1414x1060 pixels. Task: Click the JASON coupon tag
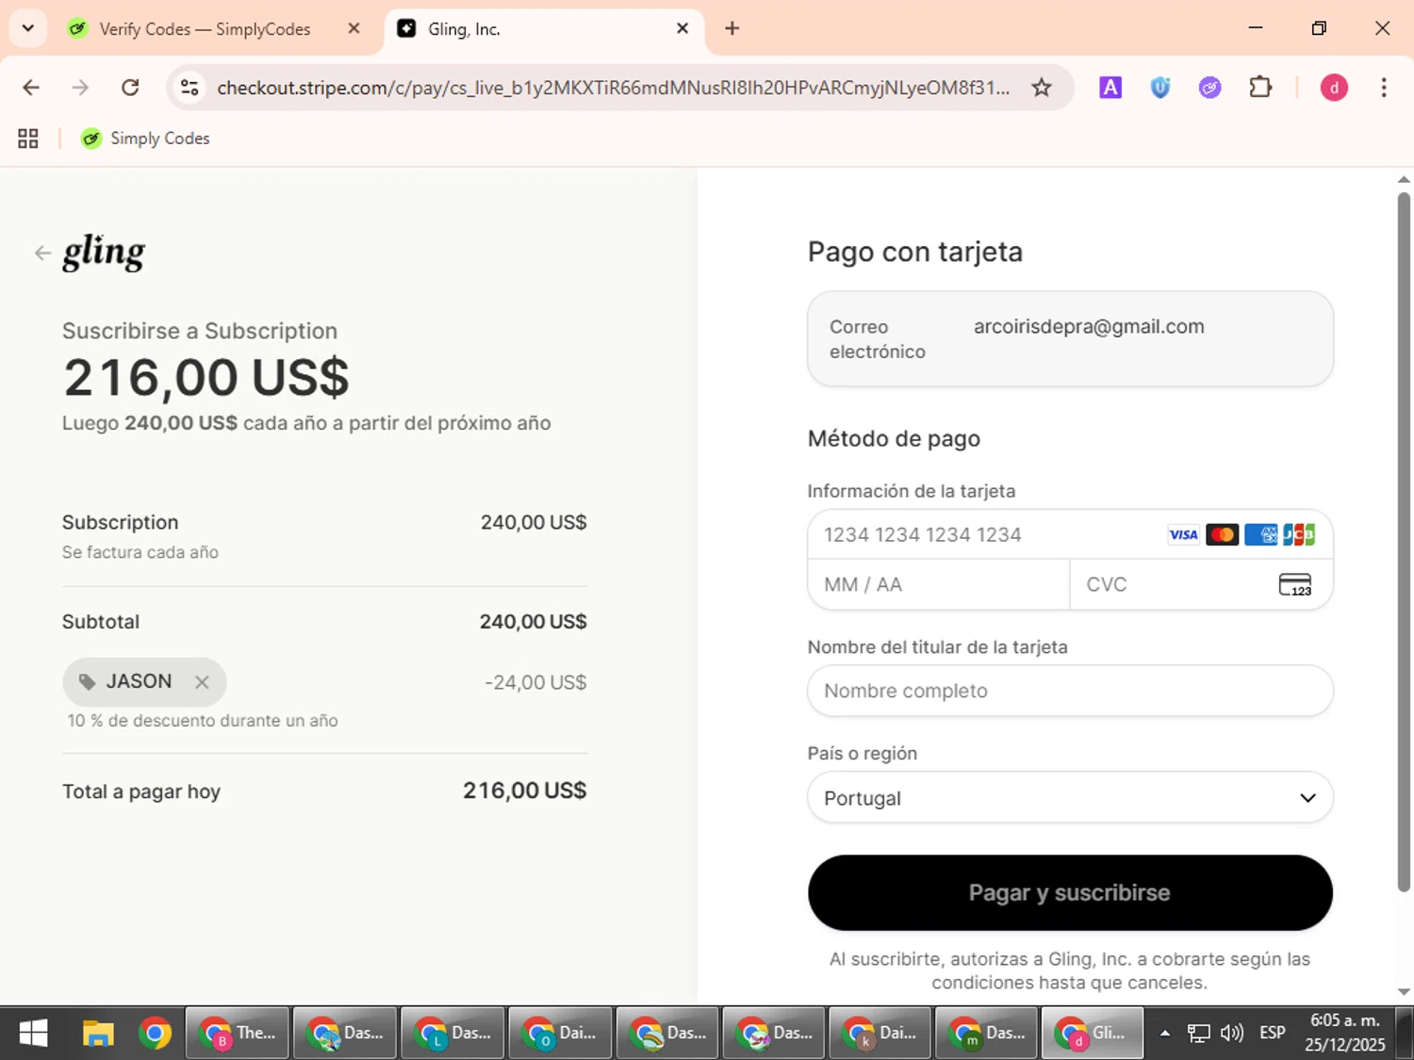coord(144,682)
